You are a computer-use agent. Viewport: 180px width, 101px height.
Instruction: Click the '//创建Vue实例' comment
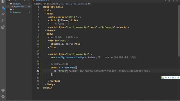point(59,64)
